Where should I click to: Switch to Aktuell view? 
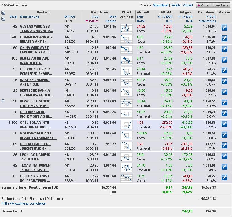(x=188, y=5)
